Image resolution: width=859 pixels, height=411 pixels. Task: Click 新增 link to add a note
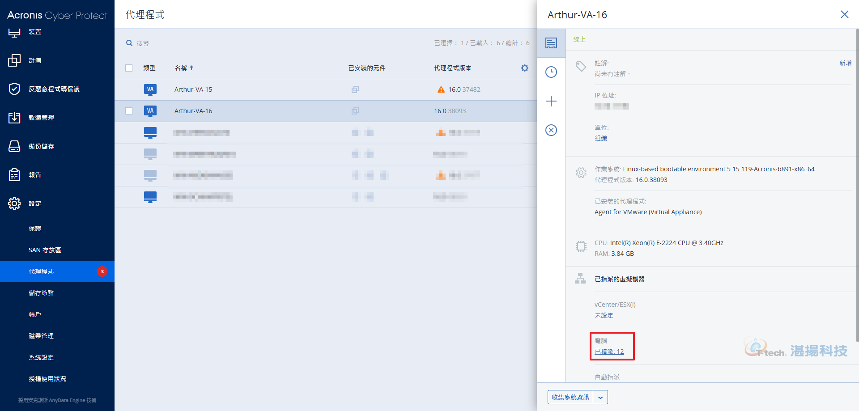845,63
